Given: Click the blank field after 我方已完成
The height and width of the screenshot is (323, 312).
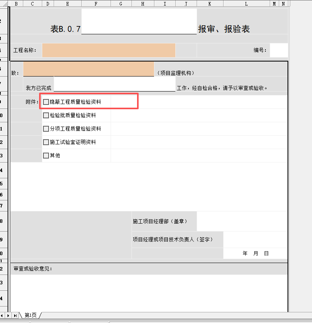Looking at the screenshot, I should click(115, 84).
